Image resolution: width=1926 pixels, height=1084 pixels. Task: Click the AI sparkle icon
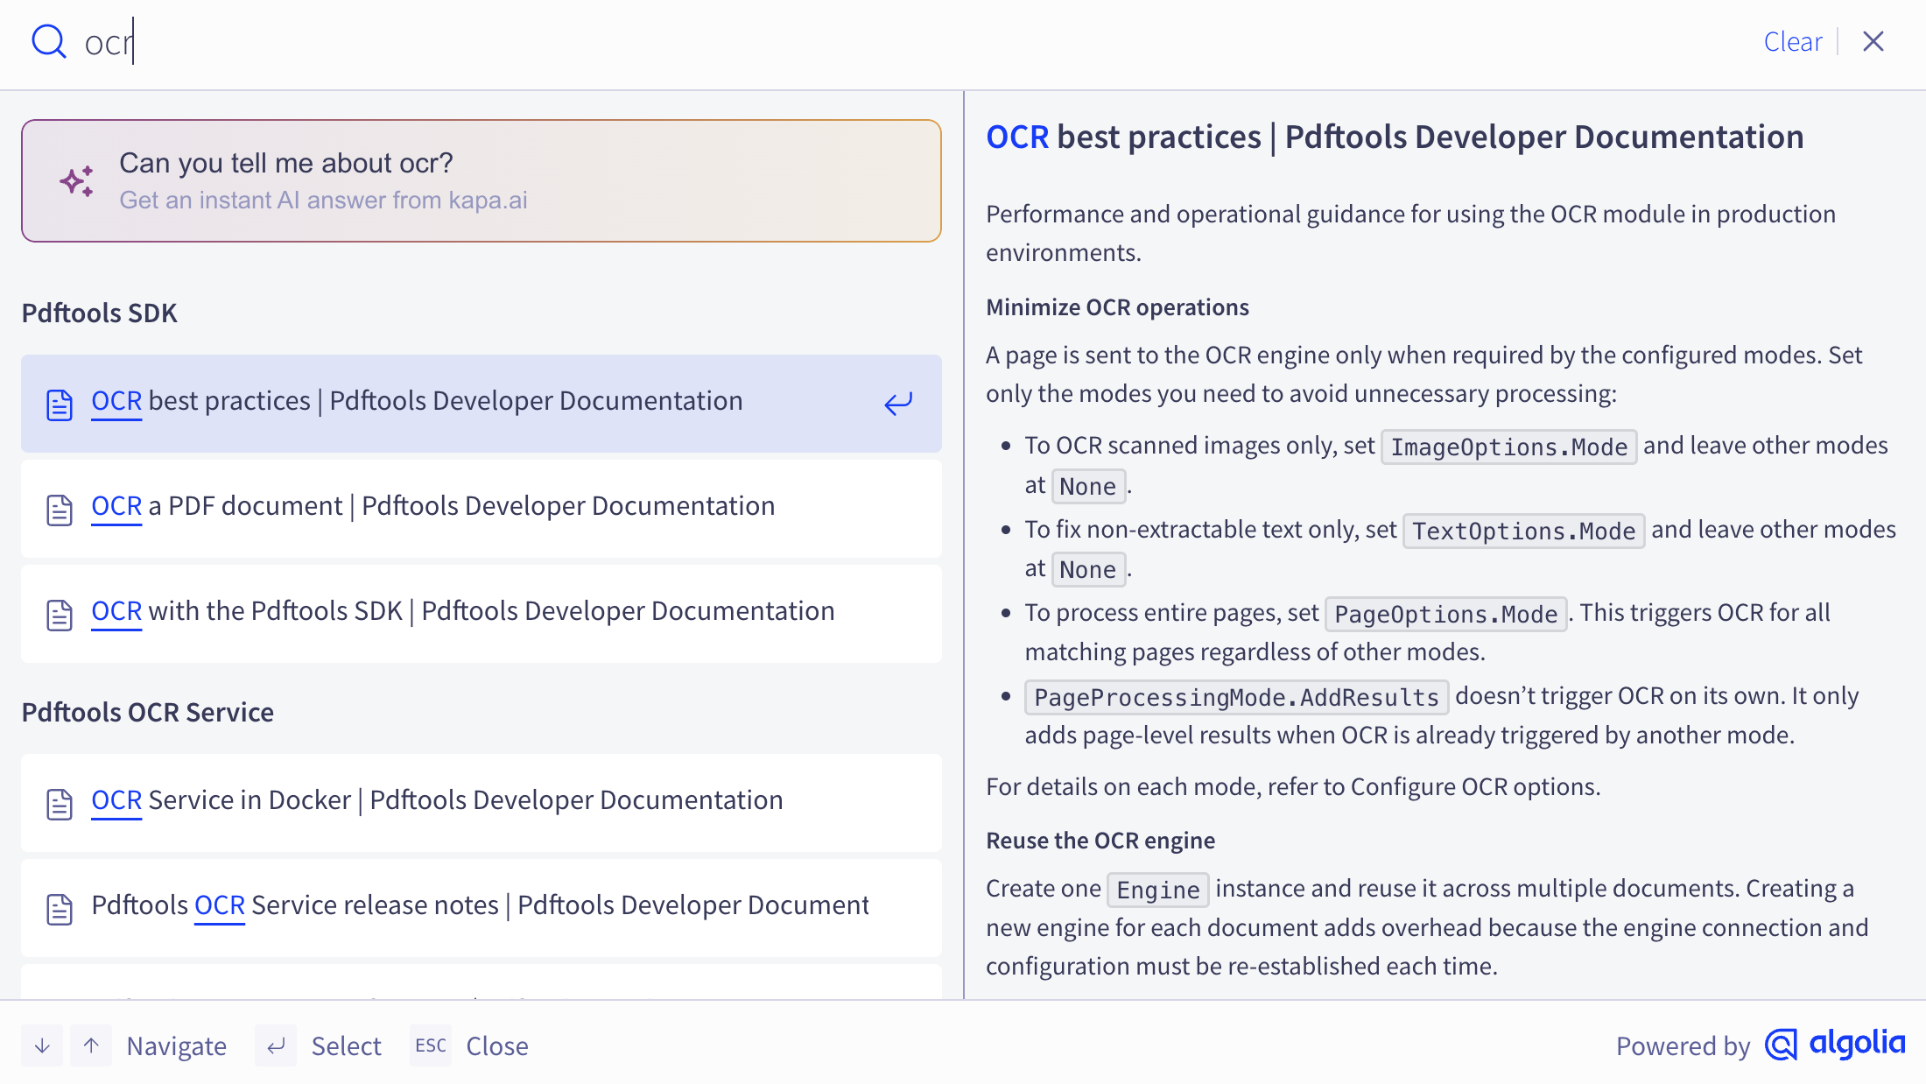click(x=77, y=181)
